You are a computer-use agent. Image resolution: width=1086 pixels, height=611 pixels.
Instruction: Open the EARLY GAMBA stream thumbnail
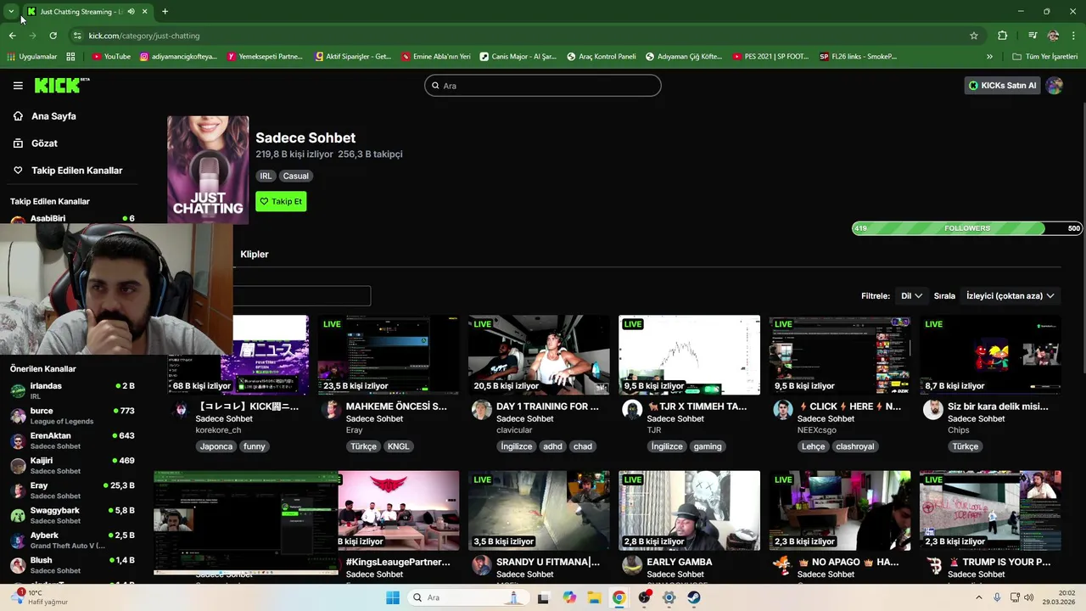pos(689,511)
